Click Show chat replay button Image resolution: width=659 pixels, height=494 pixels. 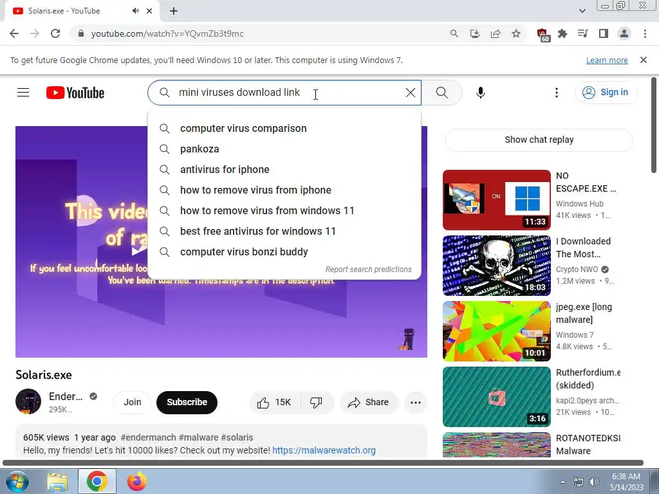[539, 140]
